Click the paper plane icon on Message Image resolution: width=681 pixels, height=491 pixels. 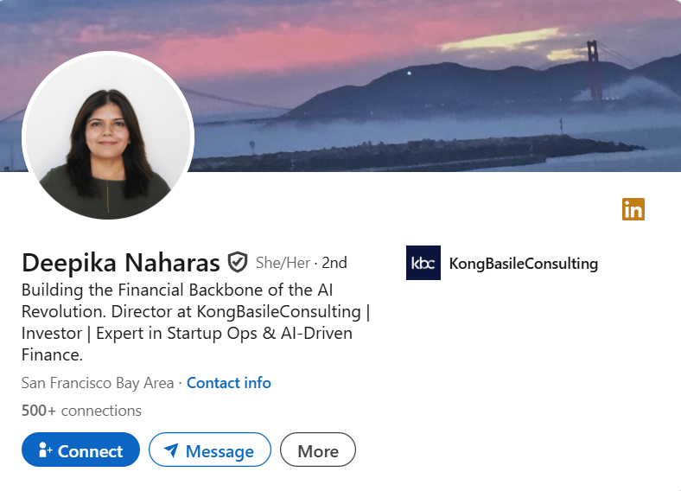(x=171, y=450)
